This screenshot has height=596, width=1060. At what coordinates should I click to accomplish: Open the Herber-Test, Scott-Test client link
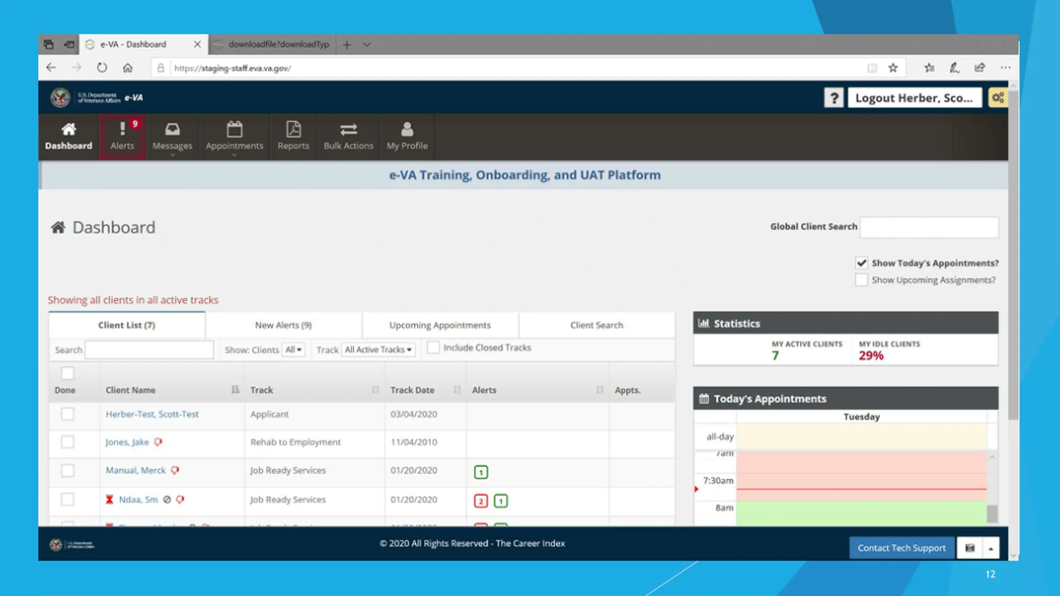click(x=152, y=414)
